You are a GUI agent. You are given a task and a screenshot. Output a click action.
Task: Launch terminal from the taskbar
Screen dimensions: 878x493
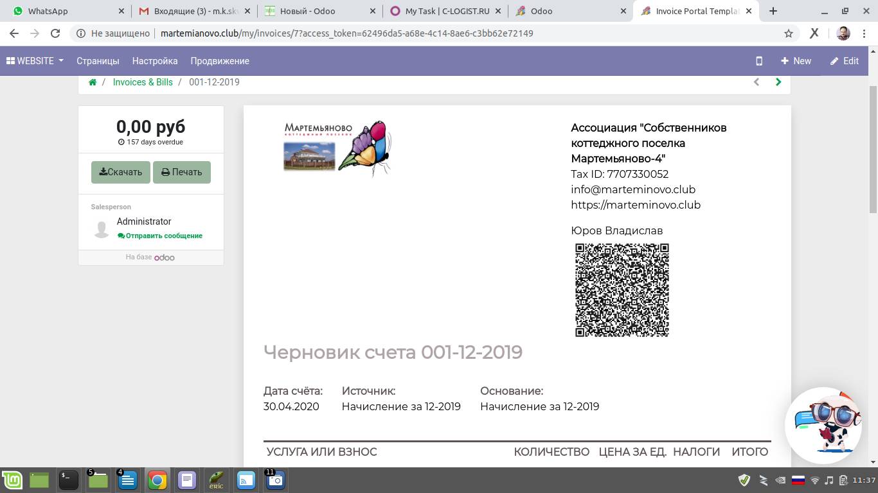pyautogui.click(x=68, y=480)
